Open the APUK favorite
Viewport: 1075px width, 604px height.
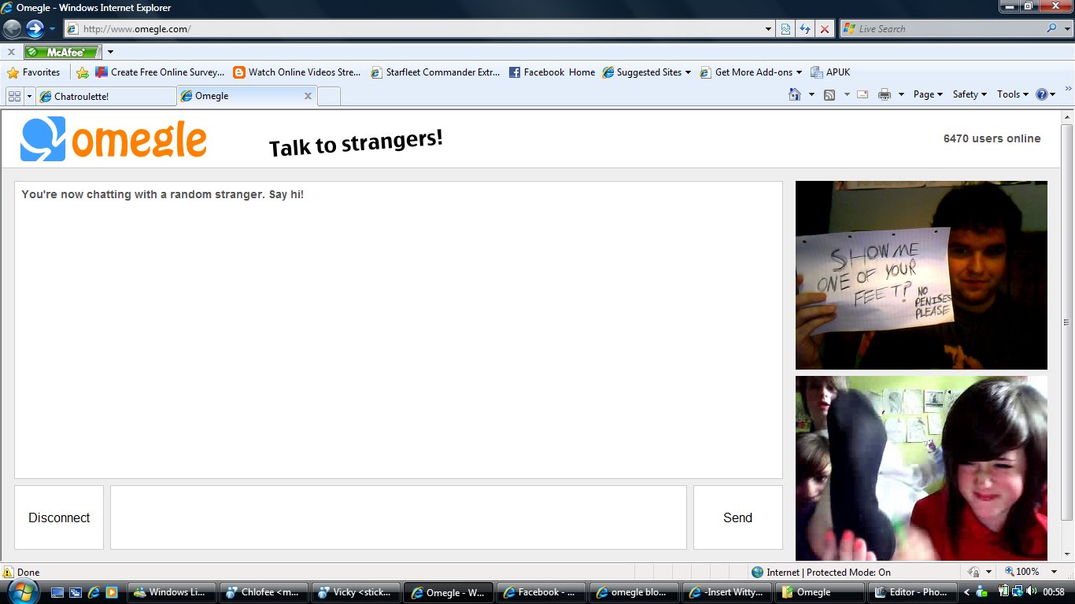830,72
